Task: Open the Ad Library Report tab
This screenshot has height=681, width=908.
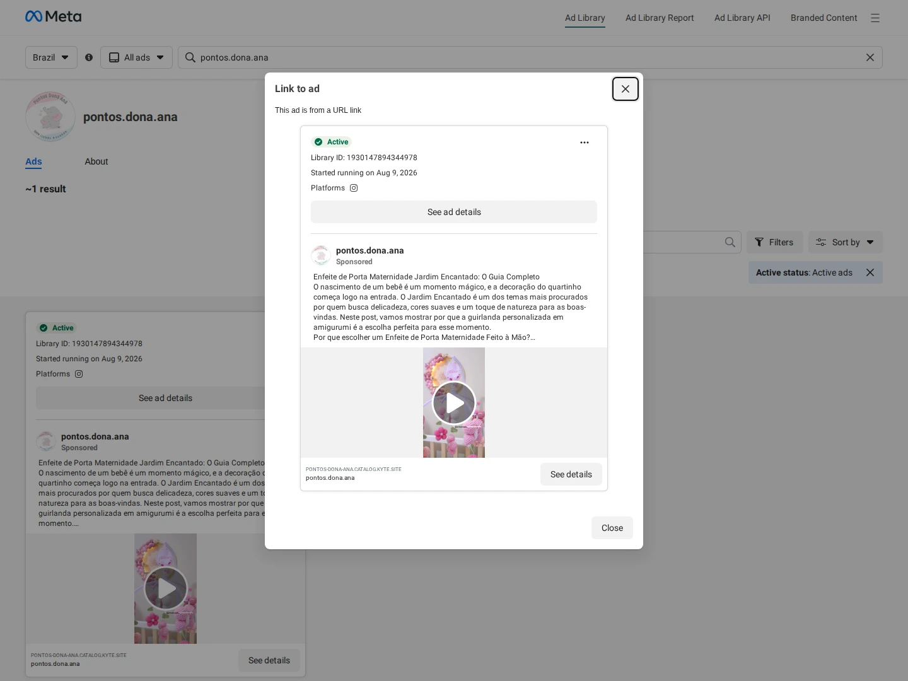Action: [x=660, y=18]
